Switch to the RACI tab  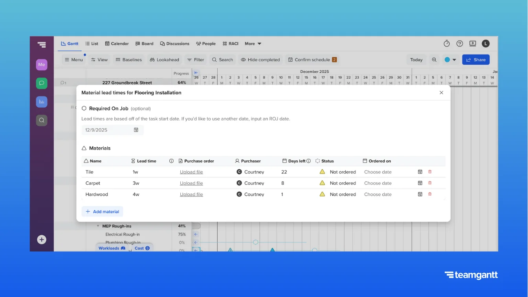pos(230,44)
